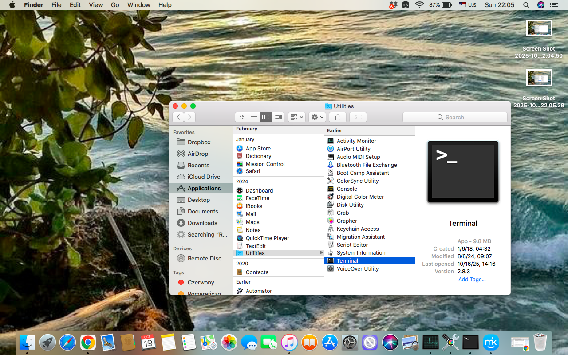Click the Add Tags link for Terminal
This screenshot has width=568, height=355.
pyautogui.click(x=472, y=279)
